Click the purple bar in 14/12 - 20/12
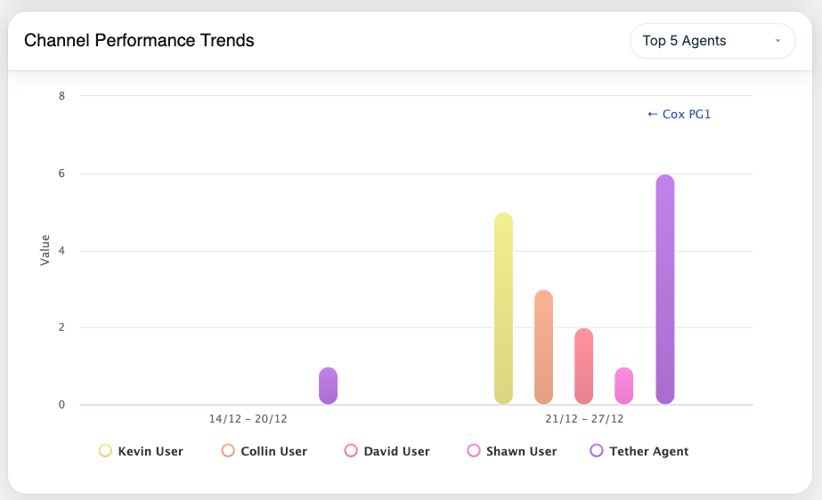 (x=328, y=386)
